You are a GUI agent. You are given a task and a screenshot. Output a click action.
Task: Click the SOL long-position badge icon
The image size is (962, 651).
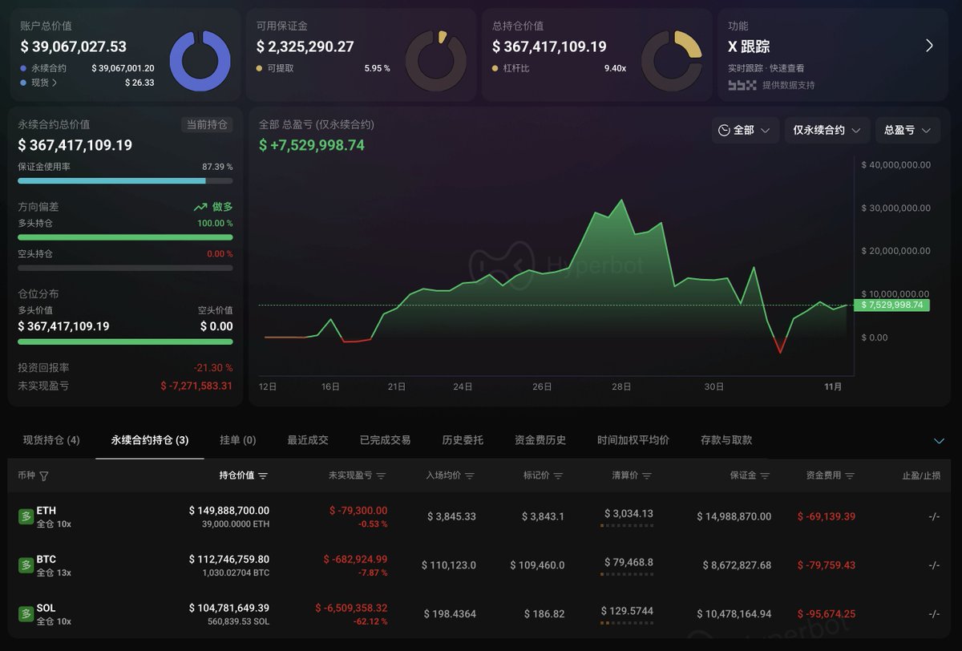tap(26, 614)
